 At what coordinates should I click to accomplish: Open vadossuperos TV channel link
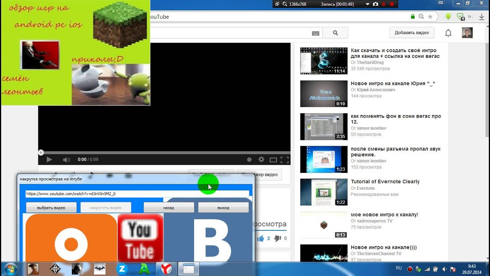374,221
